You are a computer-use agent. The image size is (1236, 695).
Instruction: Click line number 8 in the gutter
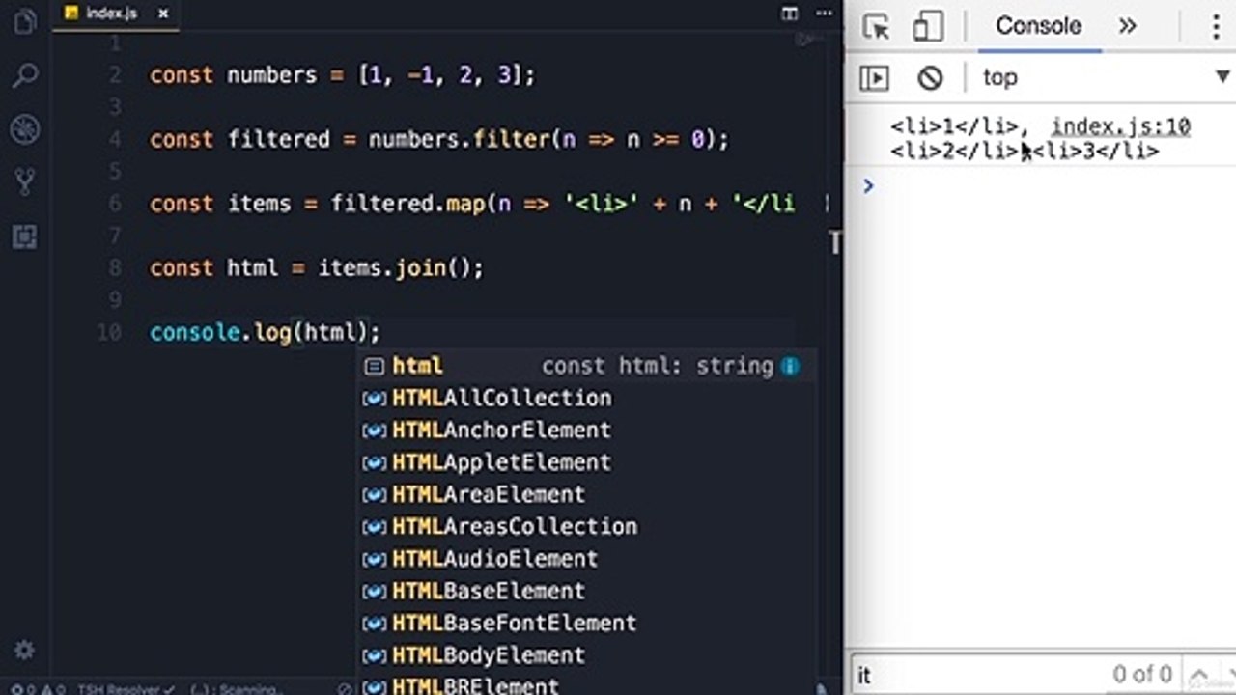click(115, 268)
